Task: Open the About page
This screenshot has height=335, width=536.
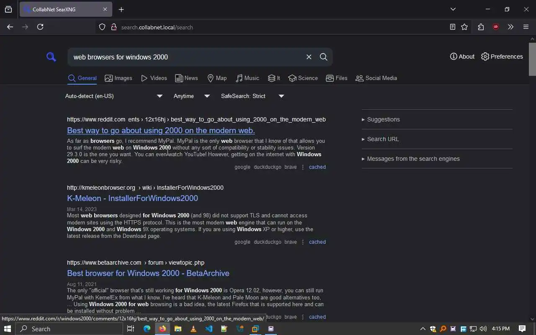Action: 462,57
